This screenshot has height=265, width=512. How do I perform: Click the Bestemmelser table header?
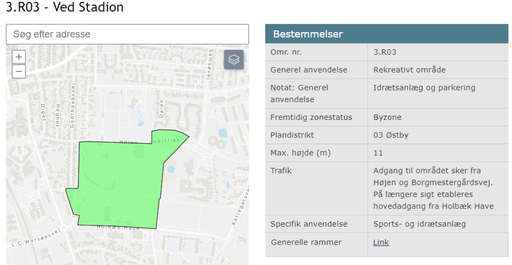point(386,34)
